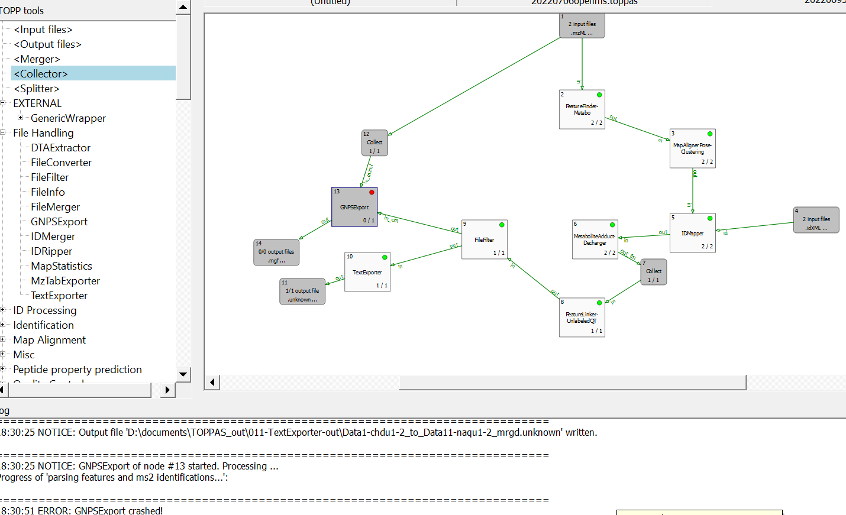Select FileConverter in the tools list

pos(62,163)
